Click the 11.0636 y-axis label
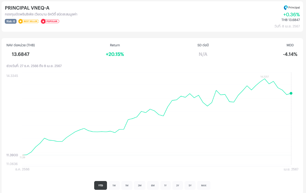Screen dimensions: 306x193 [x=12, y=164]
